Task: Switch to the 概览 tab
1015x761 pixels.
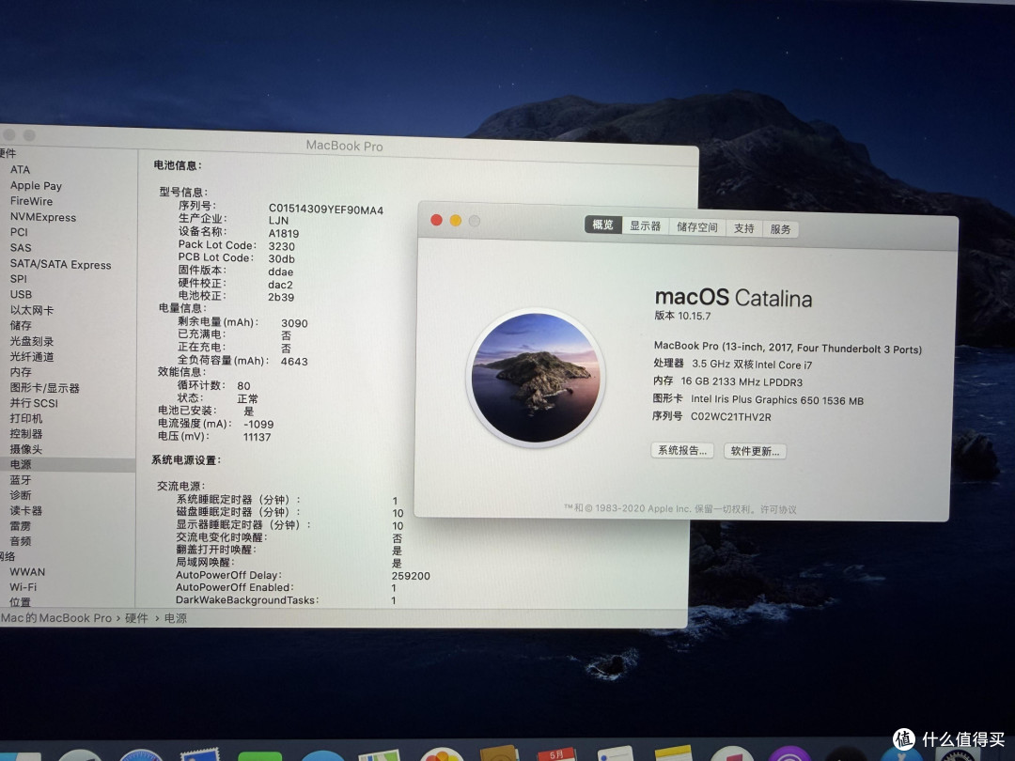Action: pyautogui.click(x=602, y=225)
